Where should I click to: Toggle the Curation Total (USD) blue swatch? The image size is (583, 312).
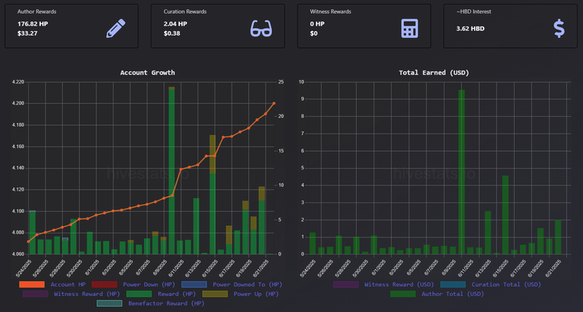pyautogui.click(x=453, y=285)
